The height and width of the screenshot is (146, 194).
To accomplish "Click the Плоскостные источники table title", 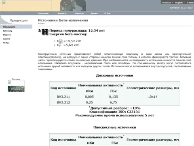I will point(115,127).
